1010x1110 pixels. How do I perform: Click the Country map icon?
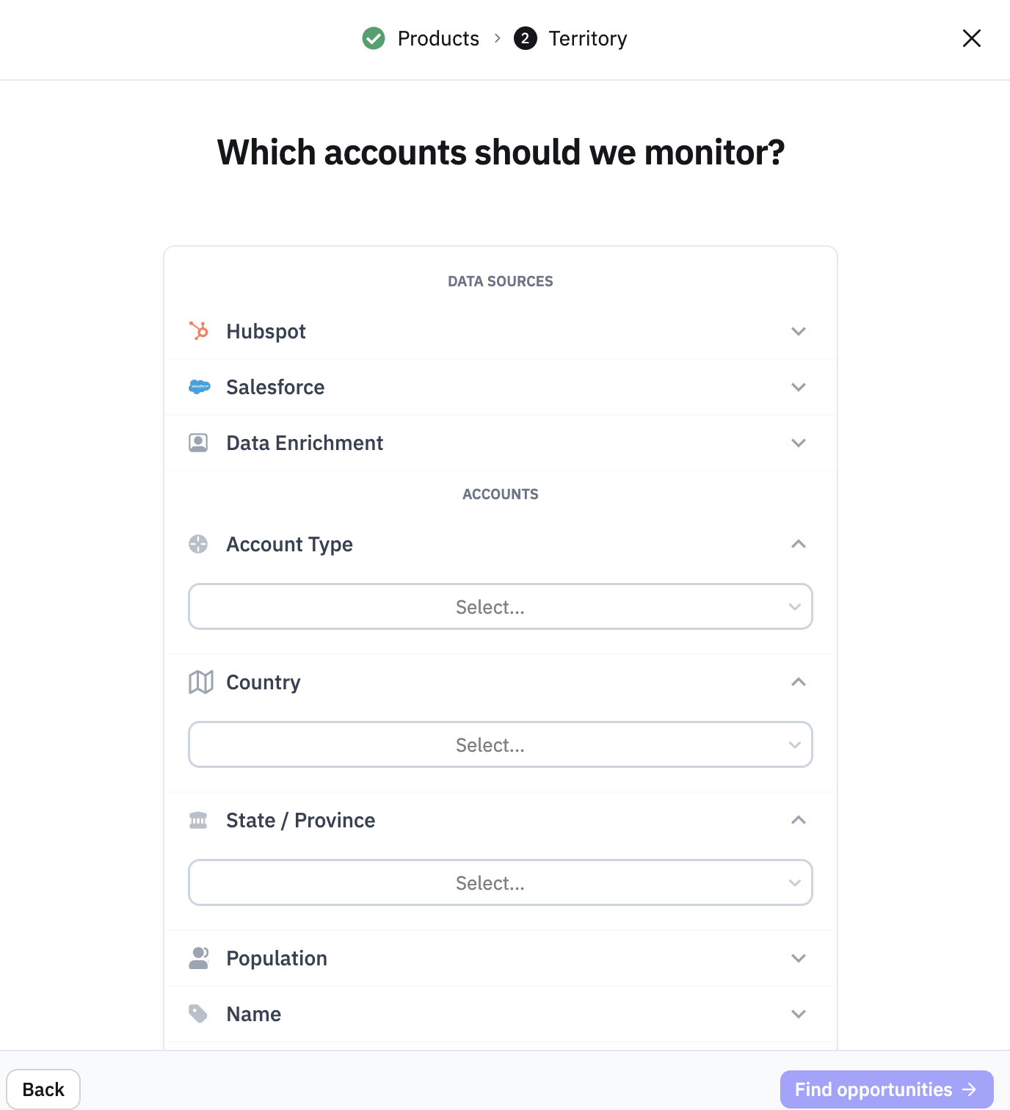point(200,682)
